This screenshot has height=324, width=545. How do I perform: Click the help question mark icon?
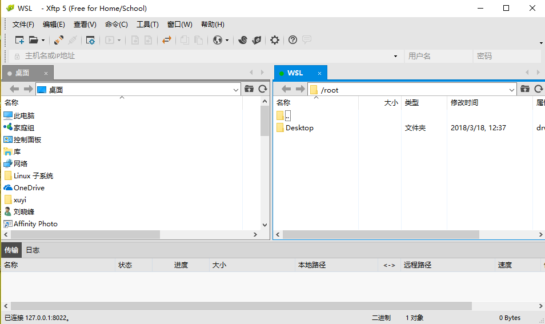[292, 40]
